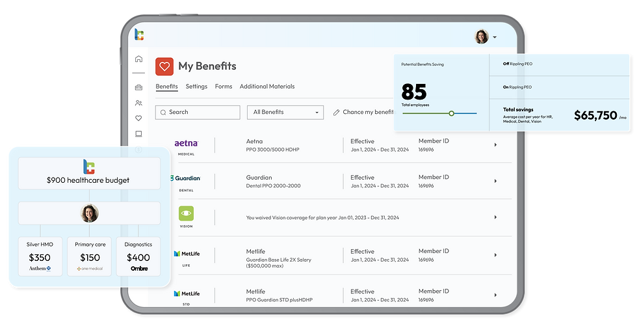Click the $65,750 total savings value
Image resolution: width=637 pixels, height=326 pixels.
point(595,115)
